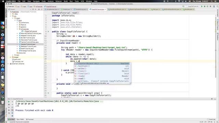Toggle the Run tool window at bottom
This screenshot has width=219, height=123.
pyautogui.click(x=11, y=119)
